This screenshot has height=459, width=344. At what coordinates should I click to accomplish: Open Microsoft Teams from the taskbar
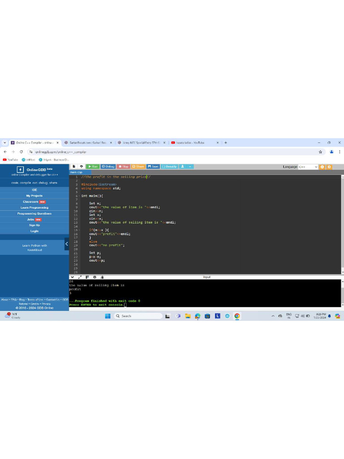click(x=178, y=316)
